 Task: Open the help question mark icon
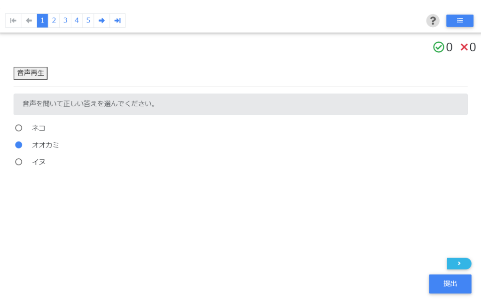pyautogui.click(x=433, y=21)
